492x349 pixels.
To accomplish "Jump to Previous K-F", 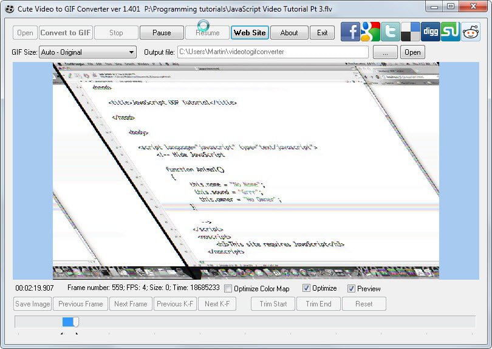I will pyautogui.click(x=175, y=304).
